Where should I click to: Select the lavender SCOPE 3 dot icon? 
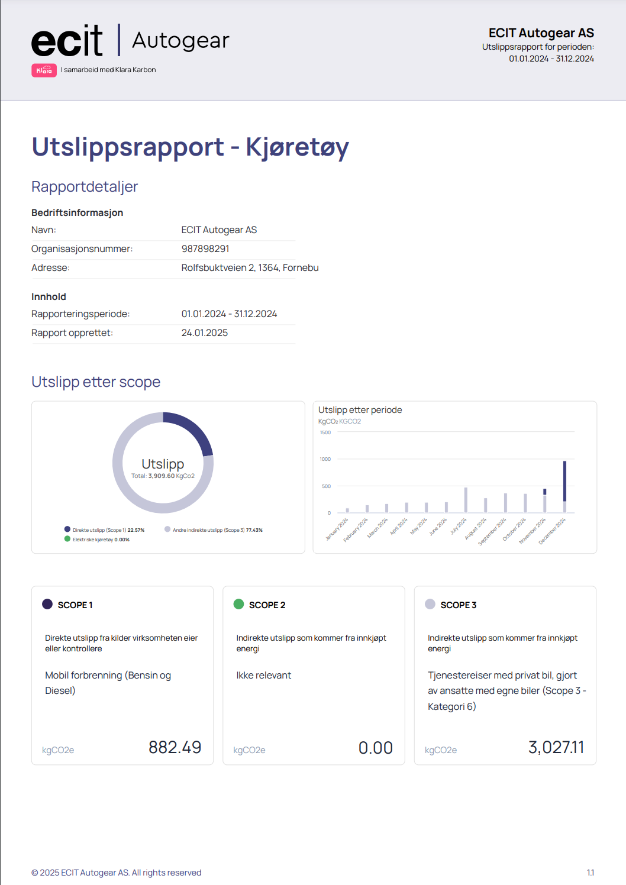[x=431, y=605]
